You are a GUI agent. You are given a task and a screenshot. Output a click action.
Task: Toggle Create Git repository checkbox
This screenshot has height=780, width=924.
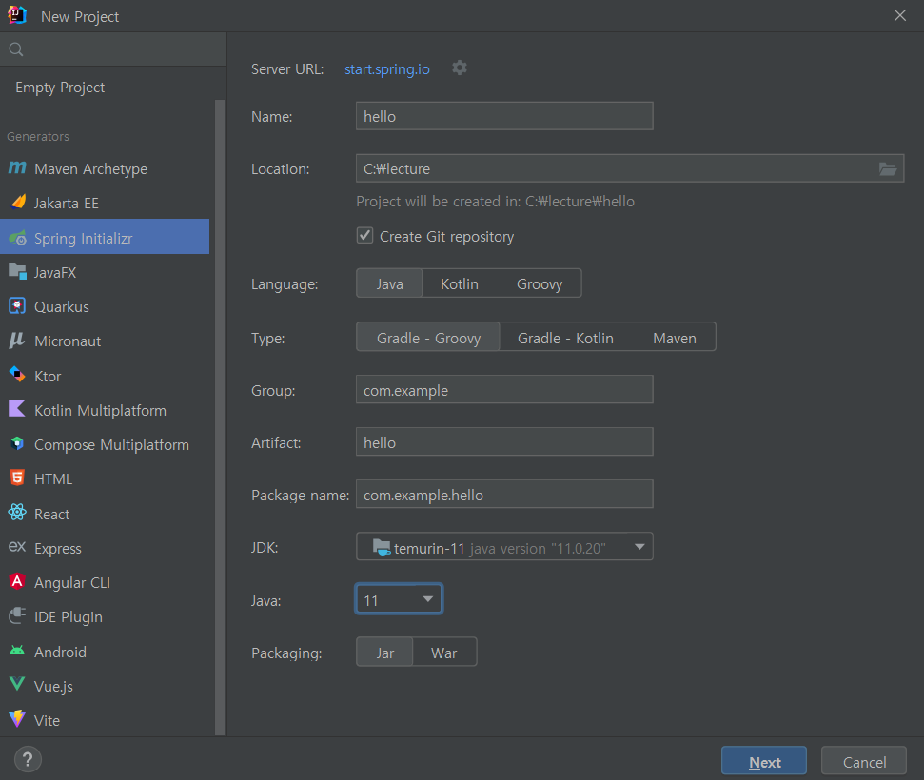[364, 236]
